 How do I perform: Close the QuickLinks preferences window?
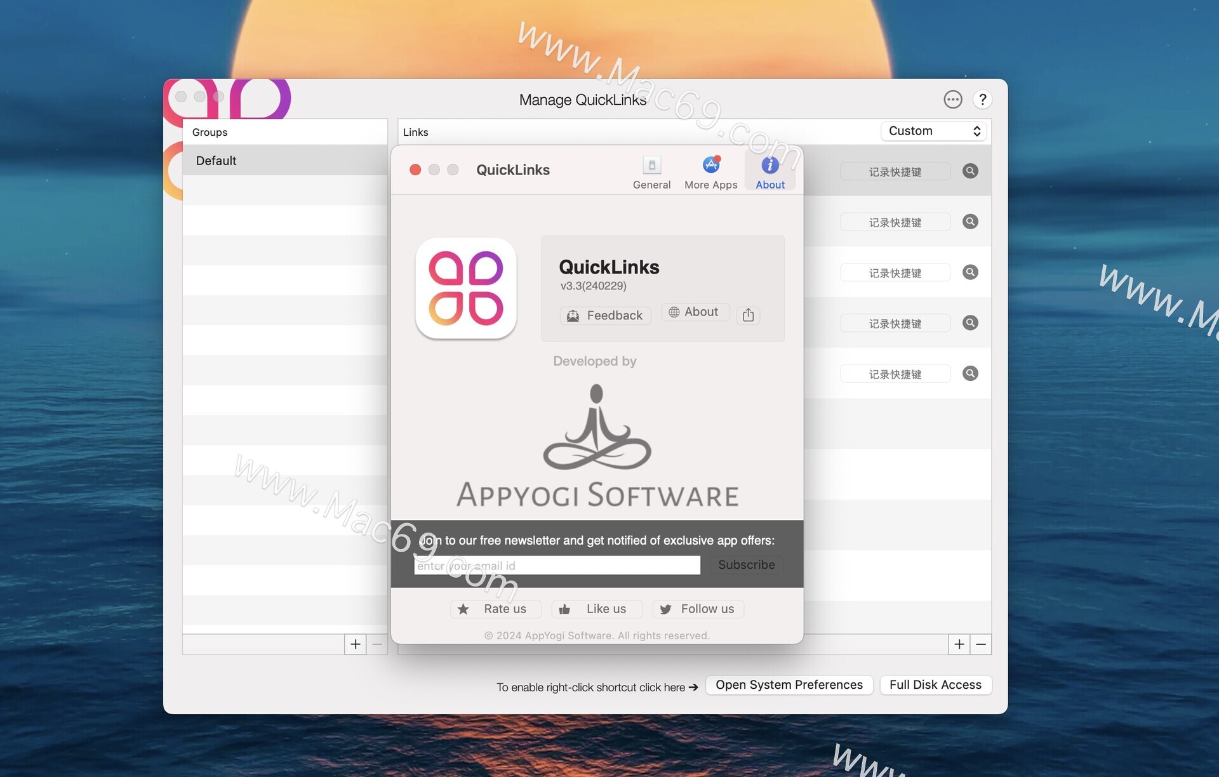(x=415, y=169)
